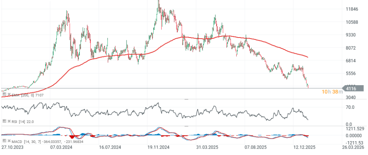This screenshot has height=155, width=368.
Task: Click MACD axis value 0.00000
Action: [x=354, y=135]
